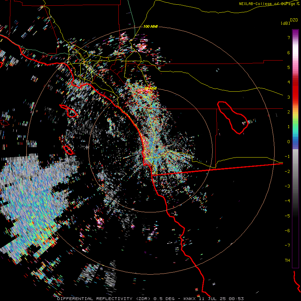Click the TH label below the color scale
Viewport: 301px width, 301px height.
[287, 261]
